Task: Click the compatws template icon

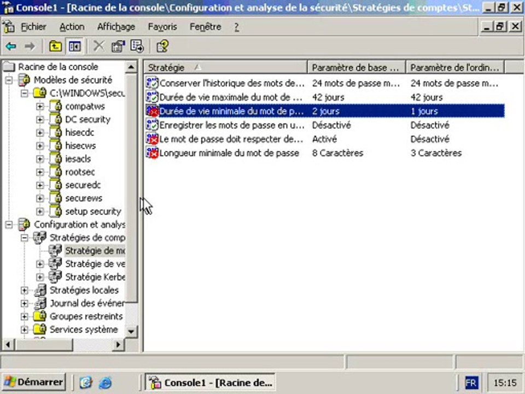Action: [x=56, y=106]
